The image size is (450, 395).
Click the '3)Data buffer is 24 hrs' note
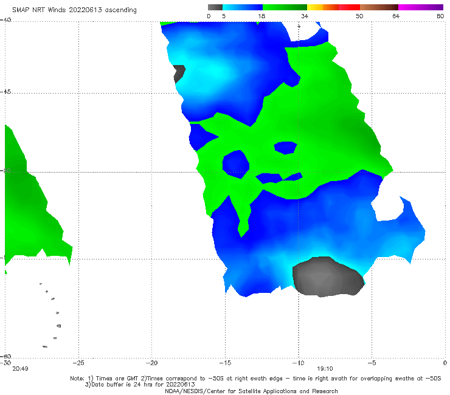tap(140, 385)
